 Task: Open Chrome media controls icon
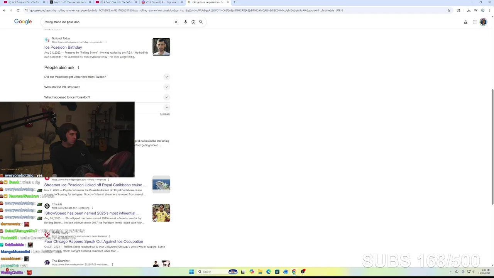pos(475,10)
